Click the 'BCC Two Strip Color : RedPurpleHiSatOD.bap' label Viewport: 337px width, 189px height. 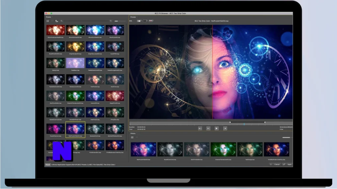point(212,21)
